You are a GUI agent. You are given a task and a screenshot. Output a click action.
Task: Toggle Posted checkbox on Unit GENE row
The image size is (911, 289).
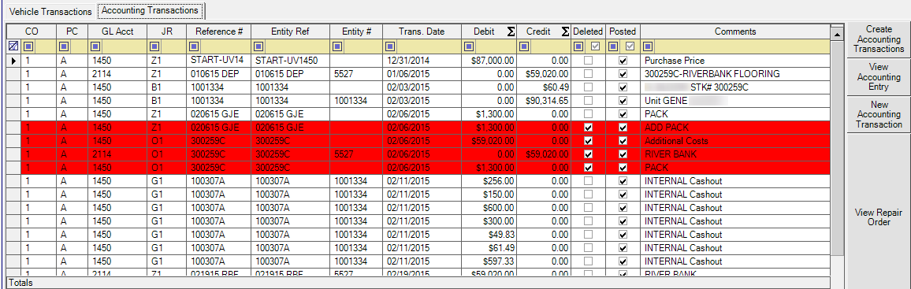tap(623, 100)
